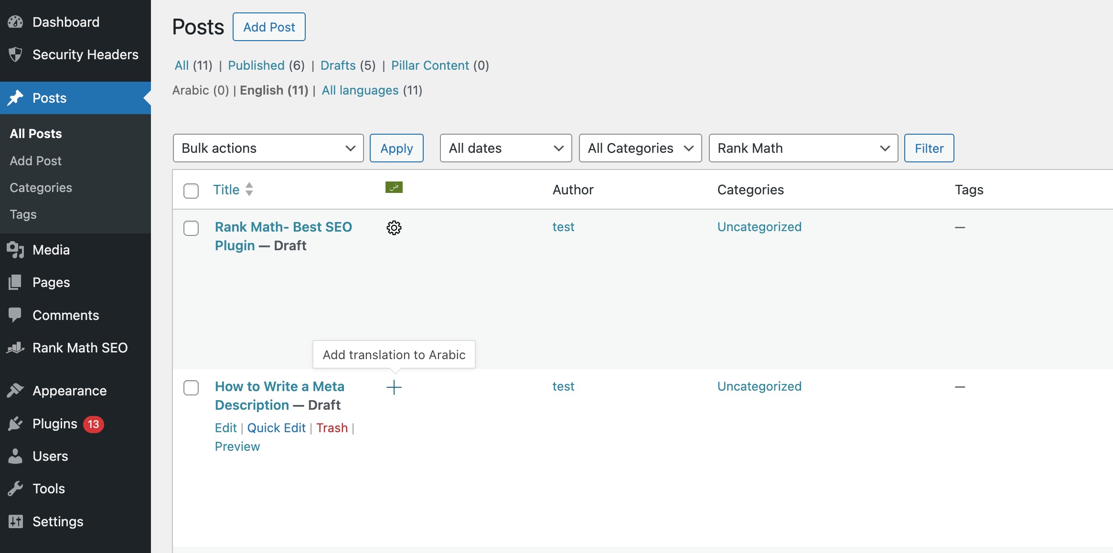Go to the Comments menu
This screenshot has width=1113, height=553.
(x=75, y=315)
